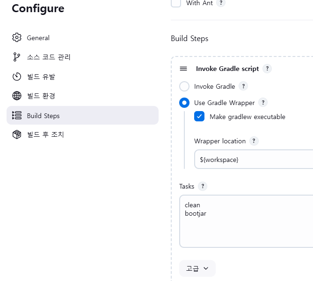Screen dimensions: 313x281
Task: Go to the 소스 코드 관리 section
Action: tap(82, 57)
